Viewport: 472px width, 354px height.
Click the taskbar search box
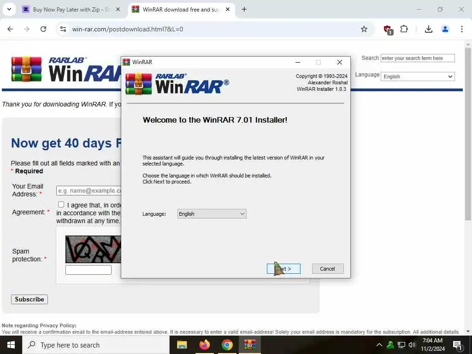96,345
